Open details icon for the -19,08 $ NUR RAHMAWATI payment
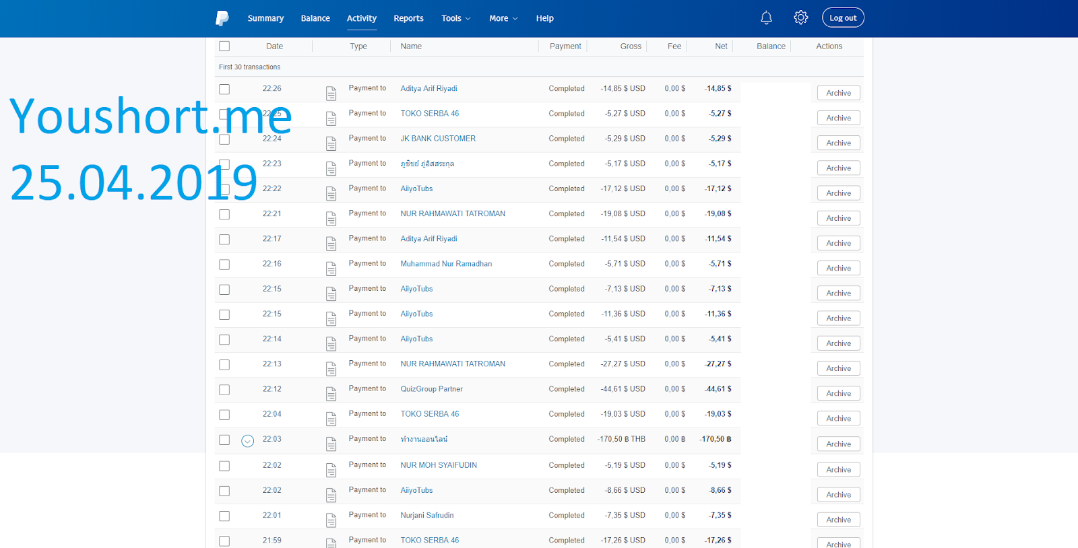The width and height of the screenshot is (1078, 548). point(331,218)
